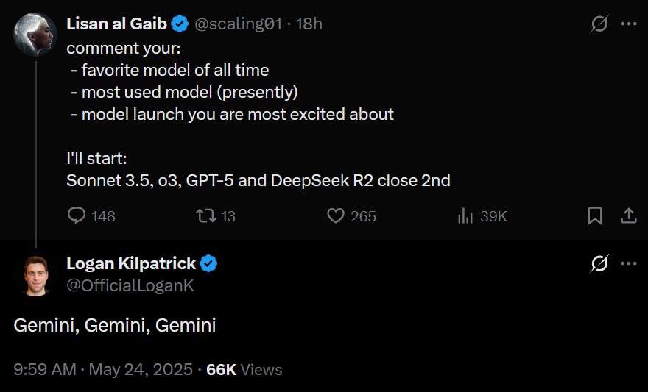Click the Lisan al Gaib display name

click(x=116, y=24)
